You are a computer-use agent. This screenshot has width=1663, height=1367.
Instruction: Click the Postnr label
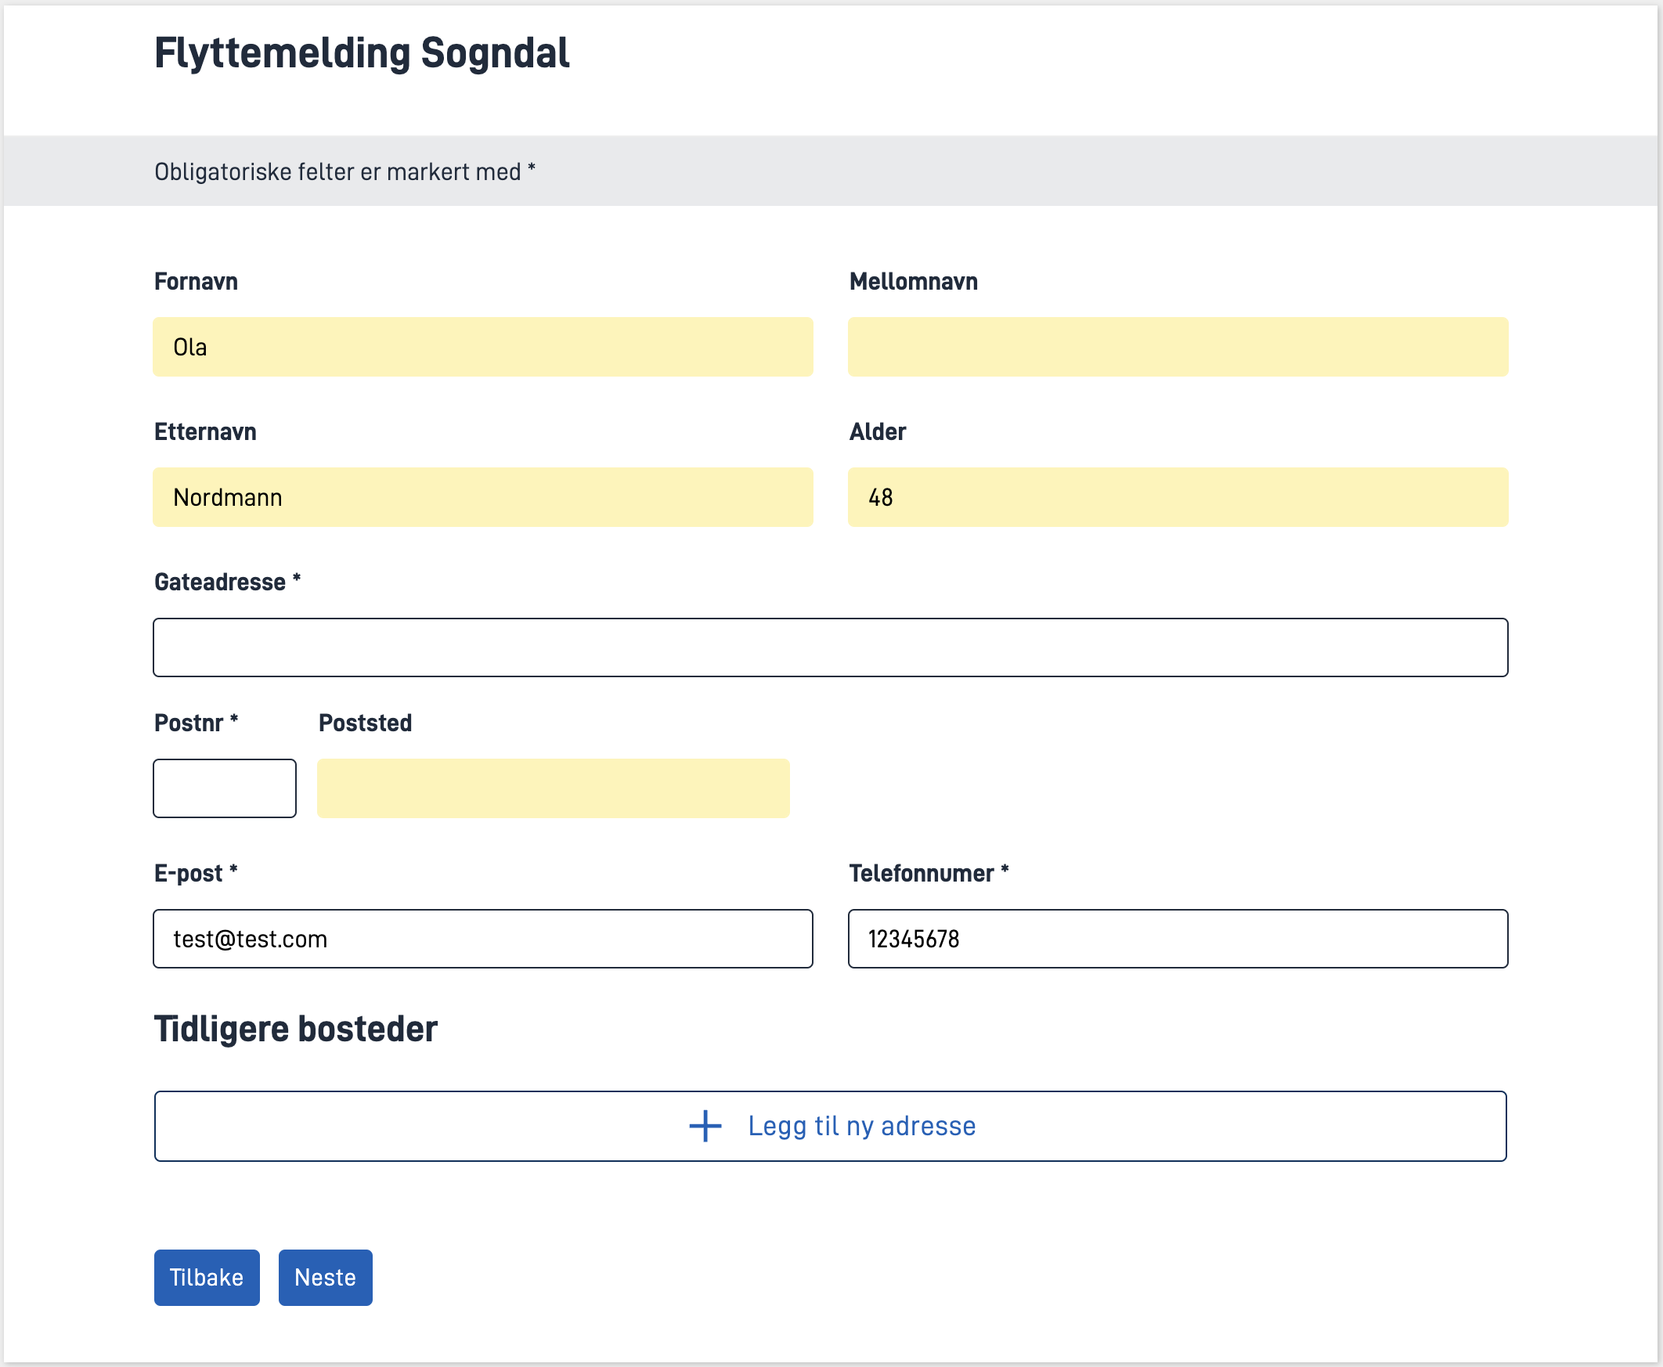click(189, 723)
